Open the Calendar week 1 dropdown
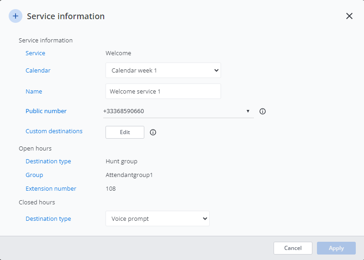 pyautogui.click(x=163, y=71)
